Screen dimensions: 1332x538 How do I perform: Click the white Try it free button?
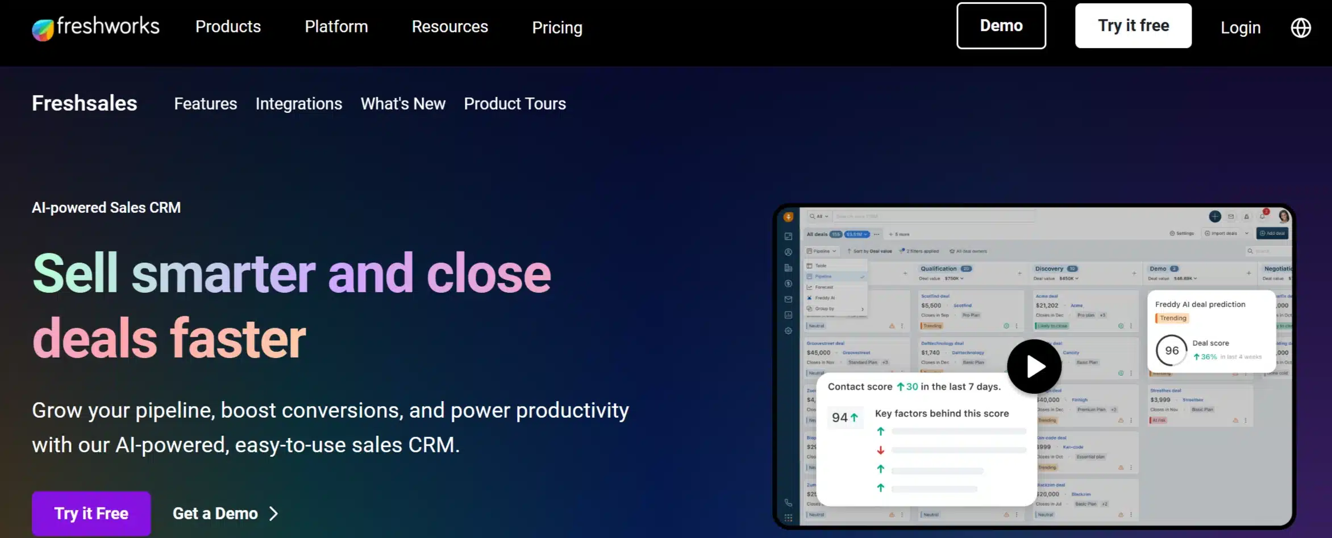click(x=1133, y=26)
